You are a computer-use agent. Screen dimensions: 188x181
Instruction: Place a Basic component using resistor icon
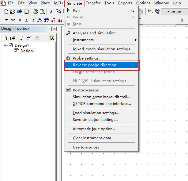[x=13, y=20]
